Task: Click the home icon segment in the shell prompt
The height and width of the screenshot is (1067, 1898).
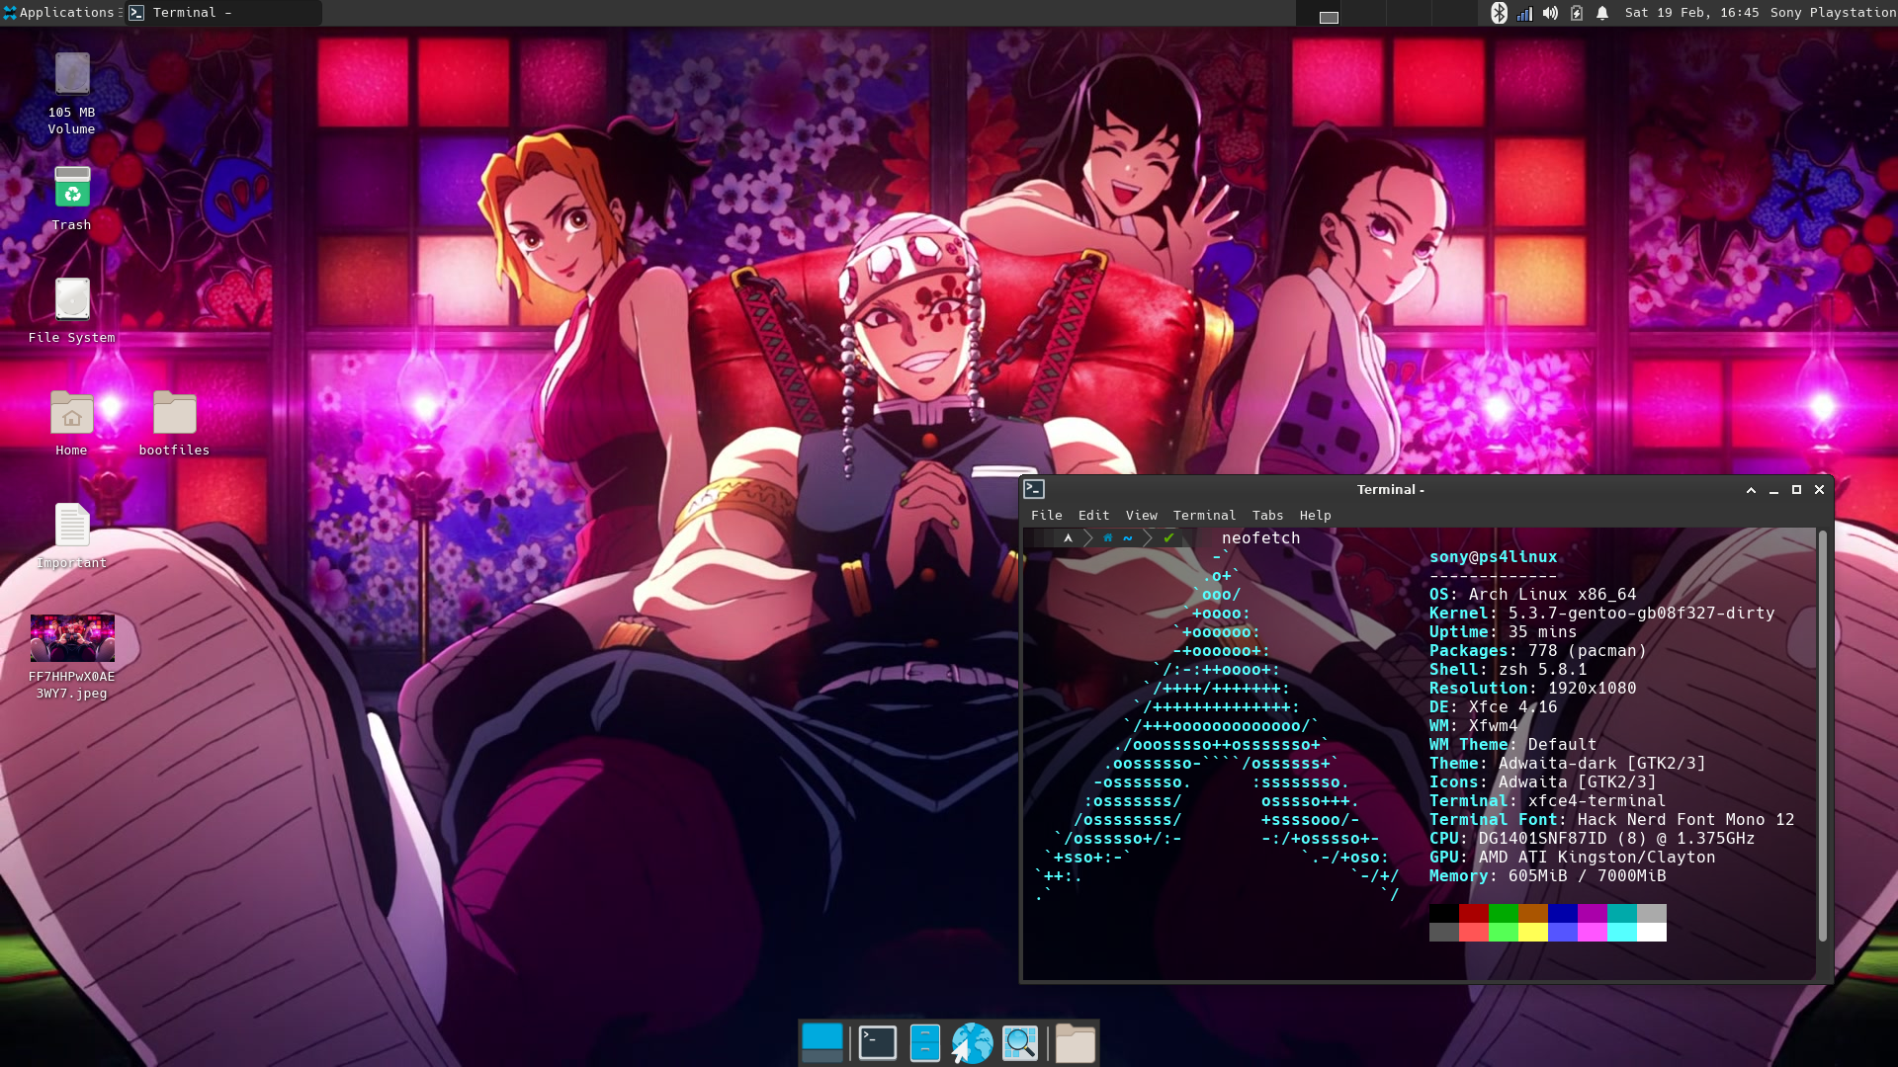Action: tap(1108, 538)
